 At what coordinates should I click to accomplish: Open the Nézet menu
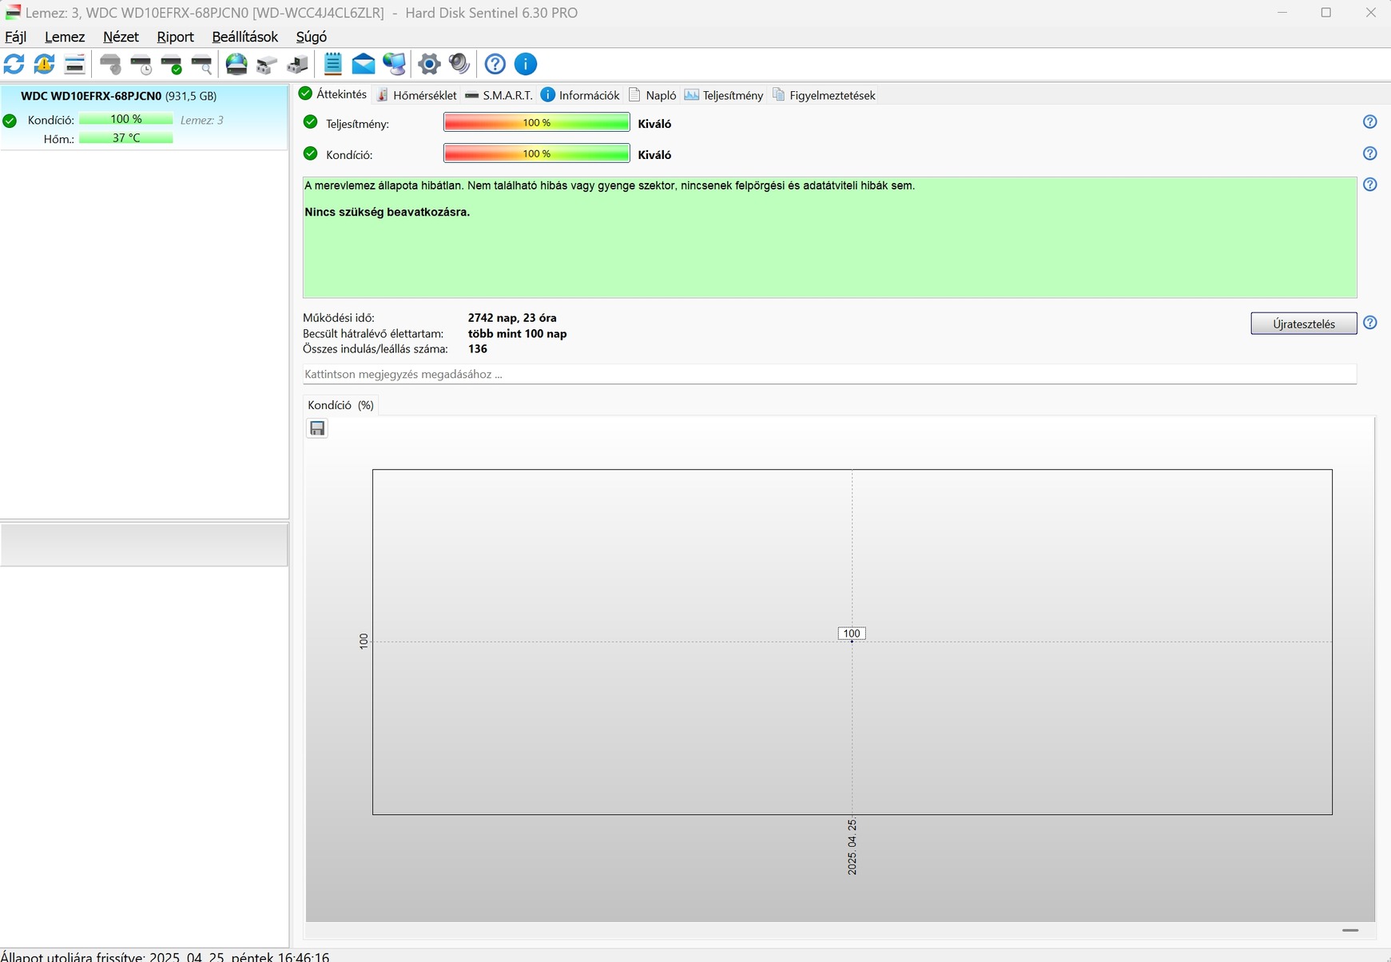121,37
